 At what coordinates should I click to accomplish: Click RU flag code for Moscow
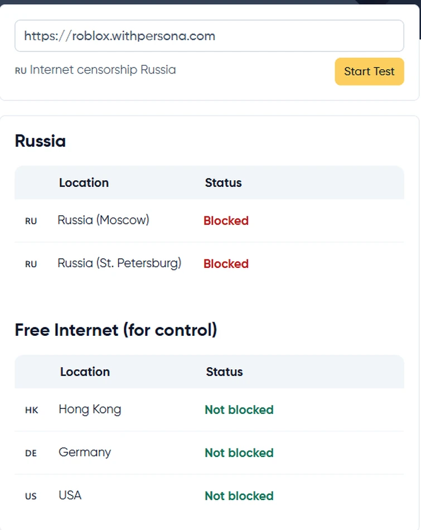click(x=31, y=221)
